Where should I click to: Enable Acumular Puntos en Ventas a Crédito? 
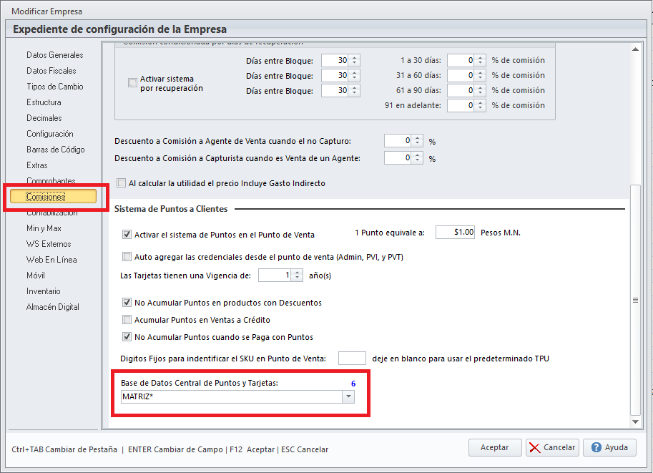pyautogui.click(x=127, y=320)
